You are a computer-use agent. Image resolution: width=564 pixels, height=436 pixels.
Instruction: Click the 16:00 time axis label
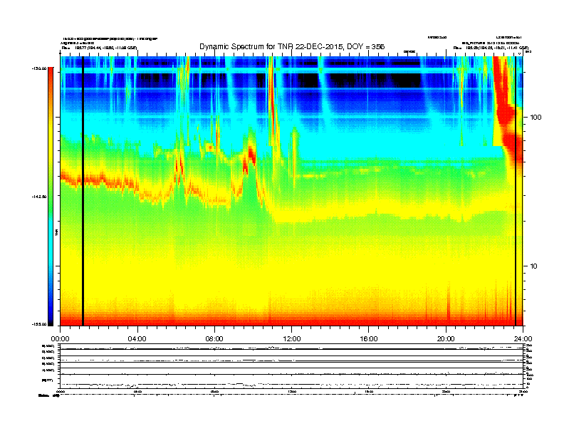pos(369,339)
